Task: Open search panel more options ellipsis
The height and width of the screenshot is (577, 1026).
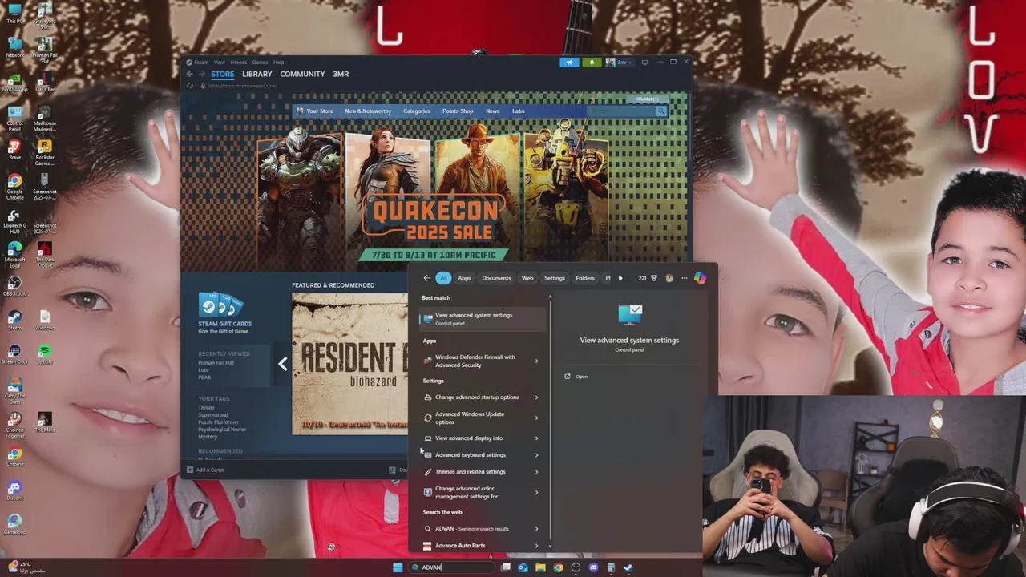Action: [x=684, y=278]
